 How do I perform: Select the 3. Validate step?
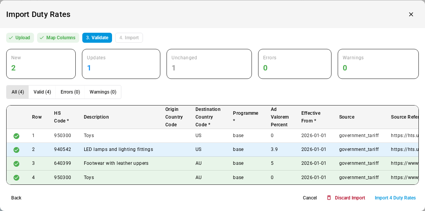click(x=97, y=38)
